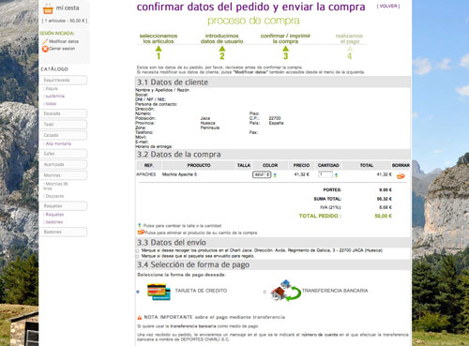Screen dimensions: 469x346
Task: Open the azul color dropdown
Action: 262,174
